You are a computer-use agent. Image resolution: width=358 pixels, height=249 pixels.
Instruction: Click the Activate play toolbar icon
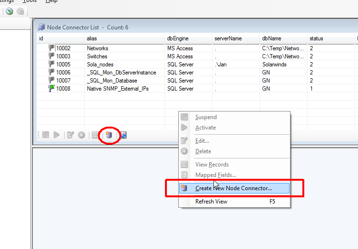[x=57, y=135]
